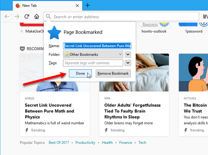
Task: Click the NYTIMES source label
Action: (190, 99)
